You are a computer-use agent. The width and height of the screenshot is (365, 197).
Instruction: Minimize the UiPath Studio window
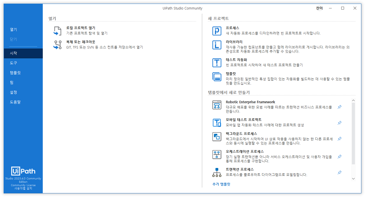point(330,8)
